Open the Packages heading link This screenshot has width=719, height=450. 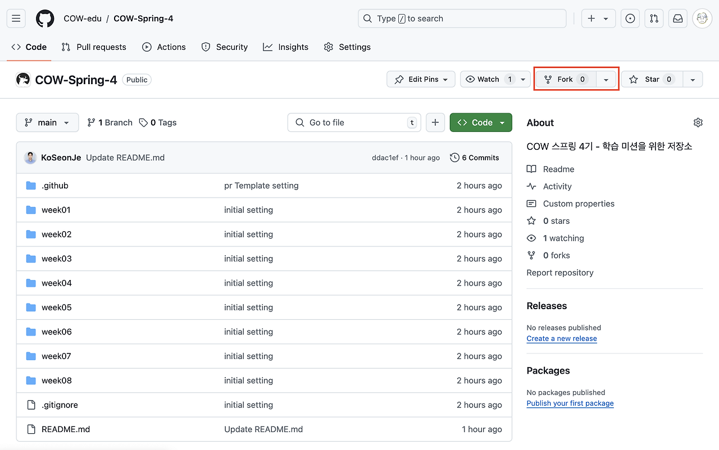[x=548, y=371]
